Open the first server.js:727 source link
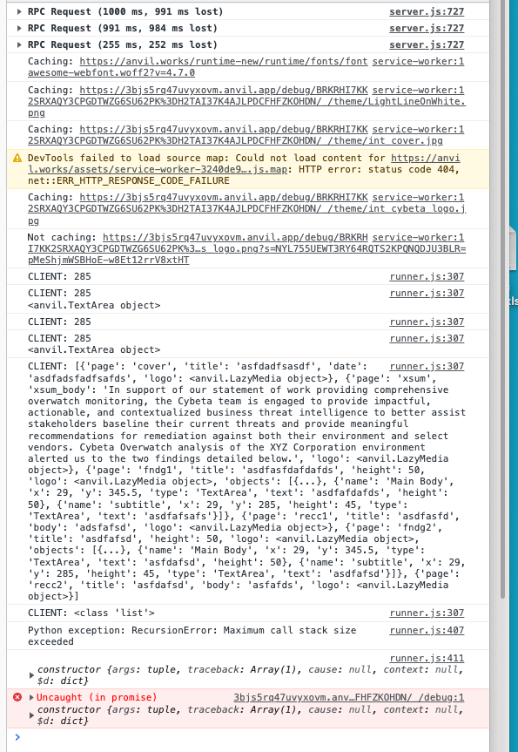This screenshot has width=518, height=752. coord(427,11)
